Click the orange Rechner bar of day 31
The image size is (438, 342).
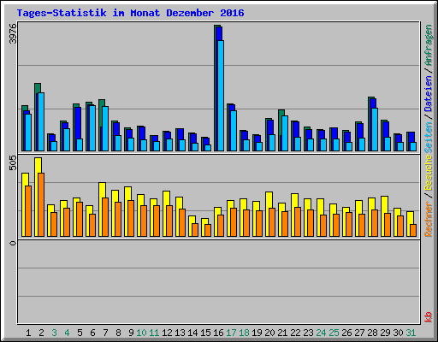tap(413, 231)
